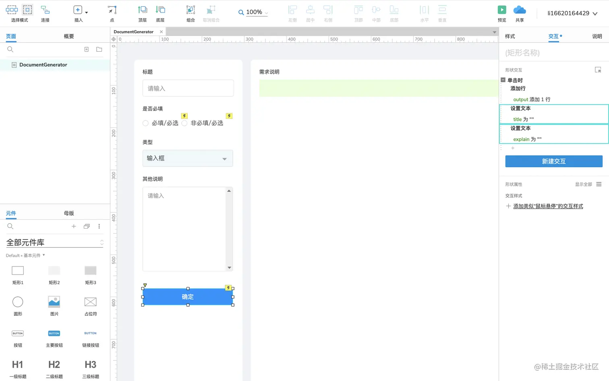609x381 pixels.
Task: Select the 设置文本 title action
Action: (554, 114)
